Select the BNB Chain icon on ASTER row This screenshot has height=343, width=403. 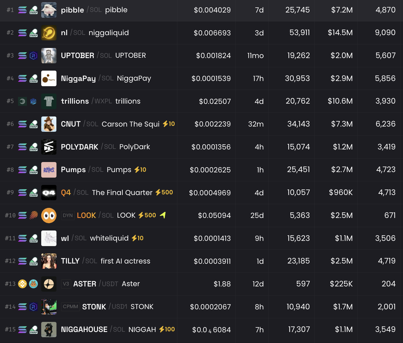point(22,284)
